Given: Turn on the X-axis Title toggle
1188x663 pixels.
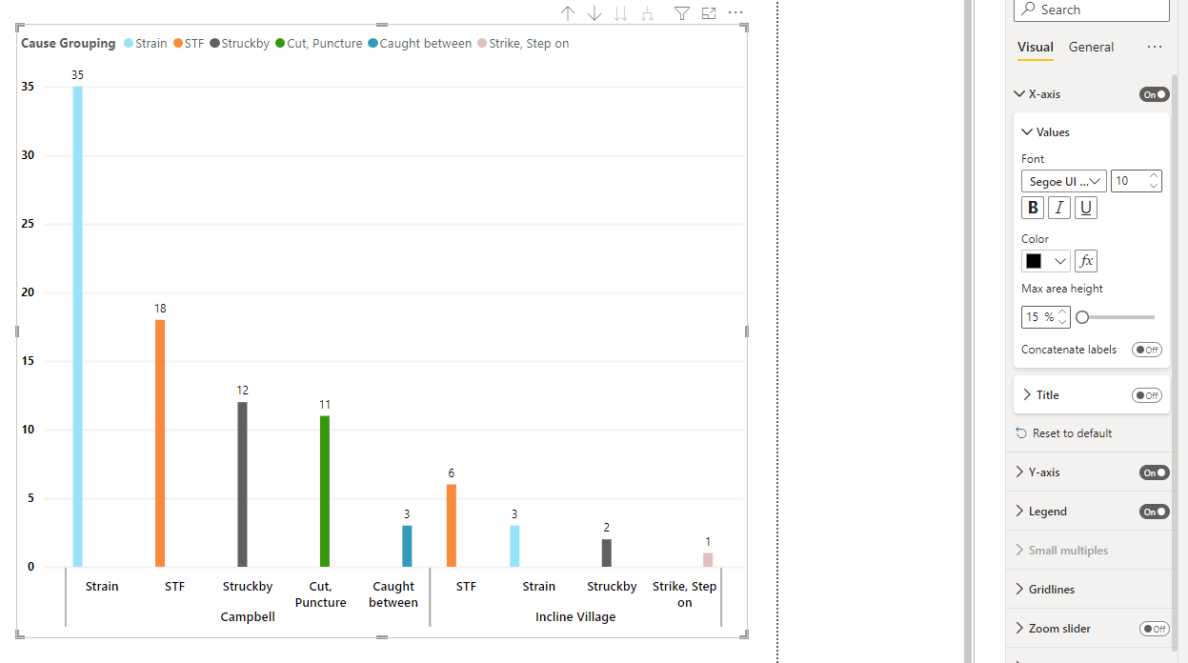Looking at the screenshot, I should click(1146, 395).
